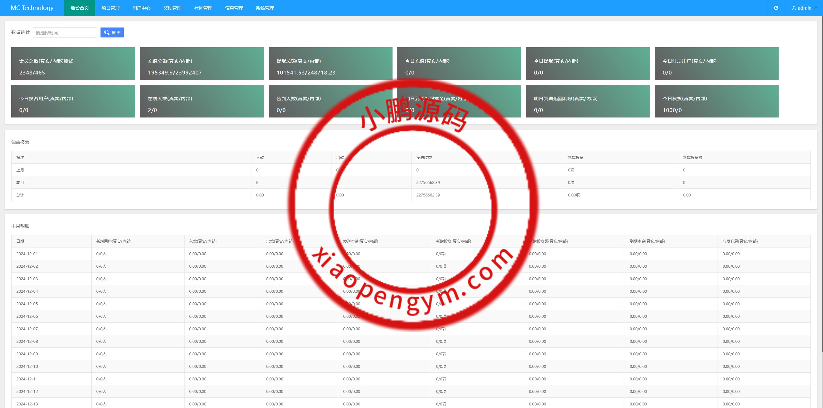Focus the 请选择时间 date input

(x=65, y=32)
